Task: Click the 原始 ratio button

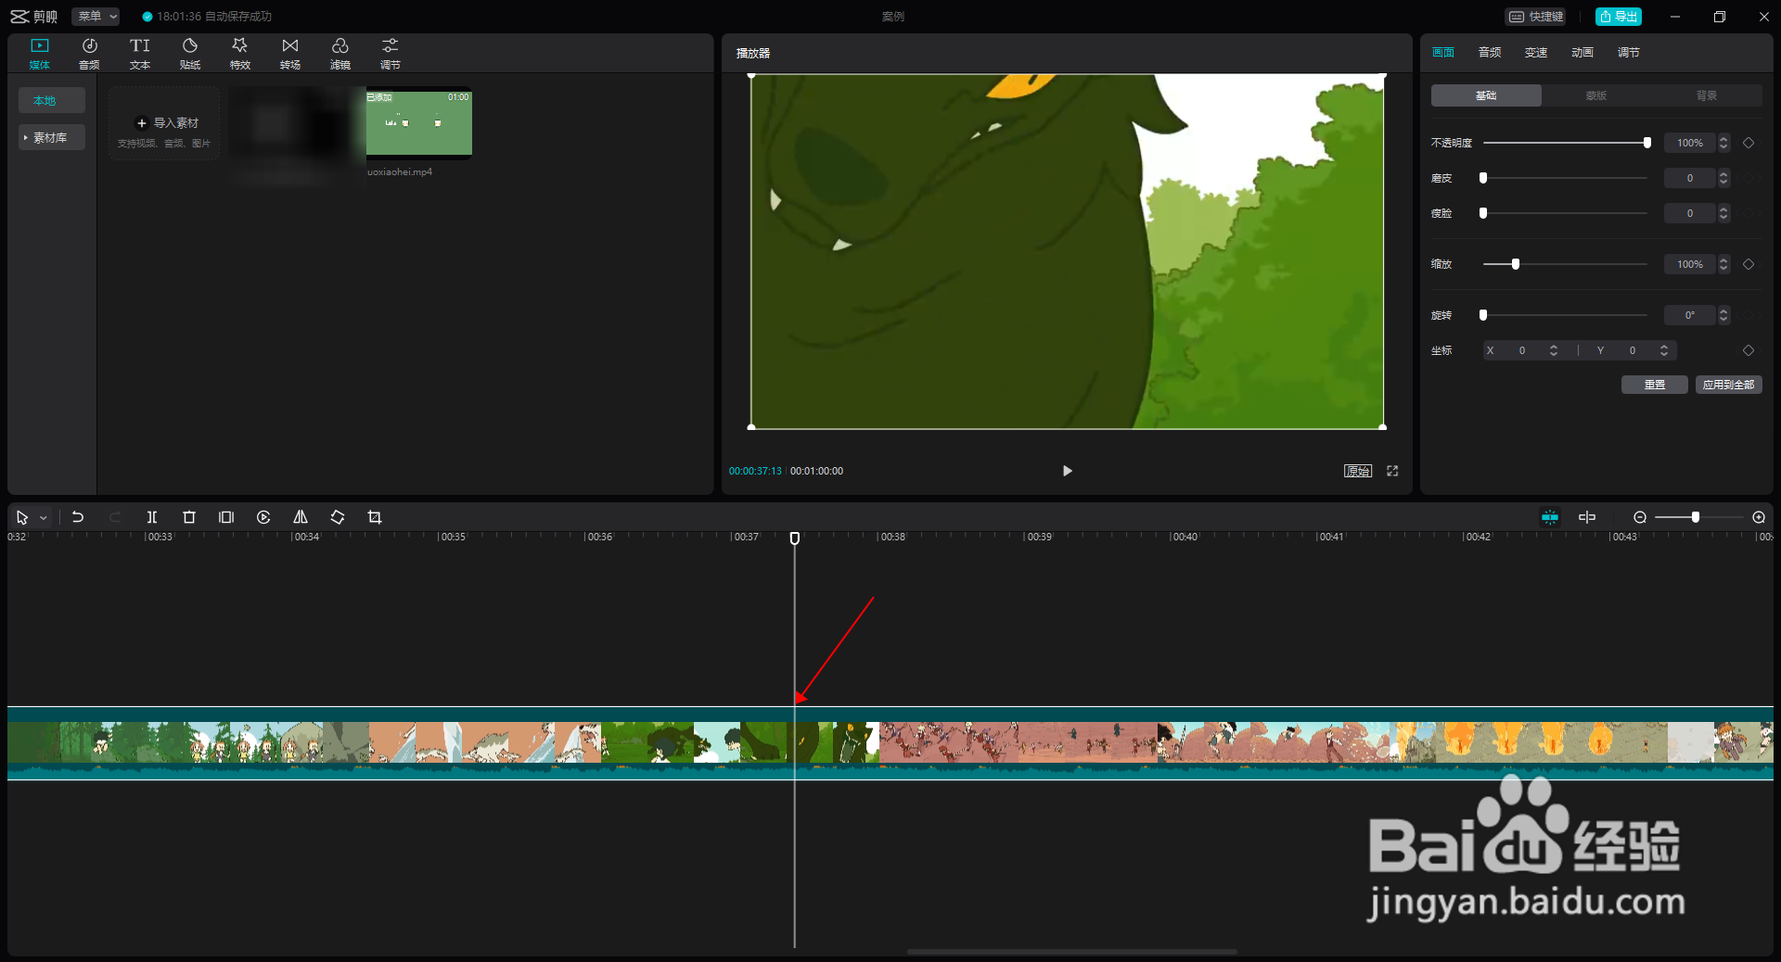Action: pyautogui.click(x=1358, y=471)
